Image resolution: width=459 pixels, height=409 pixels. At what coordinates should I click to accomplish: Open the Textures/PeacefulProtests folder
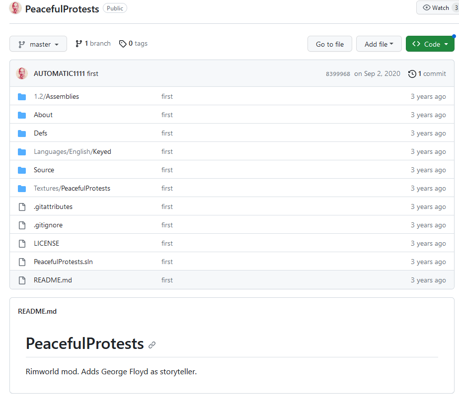(72, 189)
